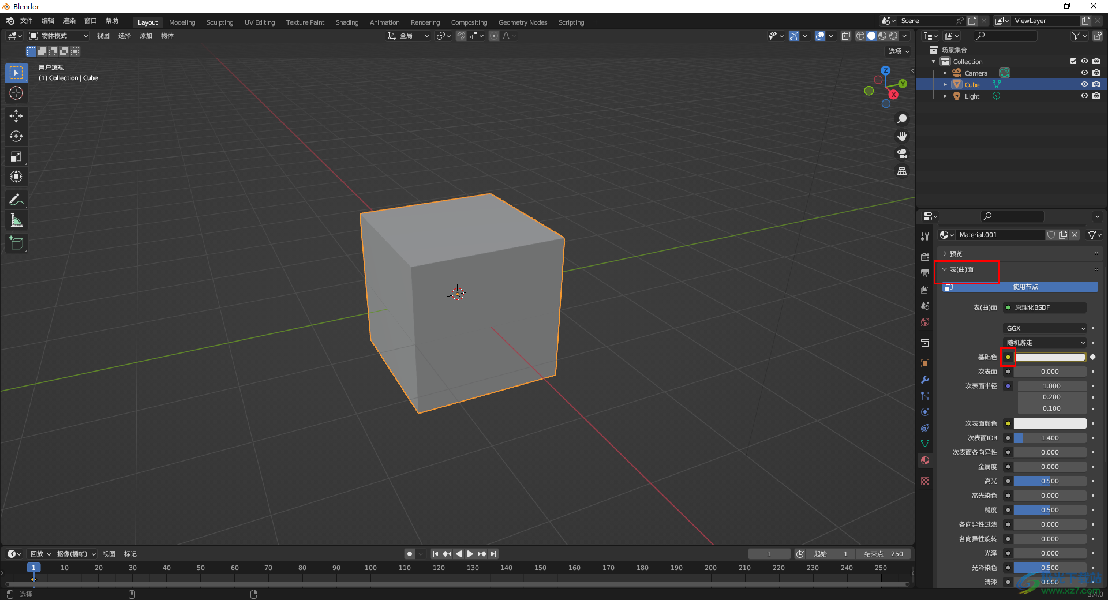
Task: Open the GGX distribution dropdown
Action: click(x=1045, y=328)
